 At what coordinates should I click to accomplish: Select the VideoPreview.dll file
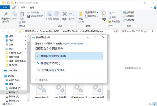coord(79,92)
